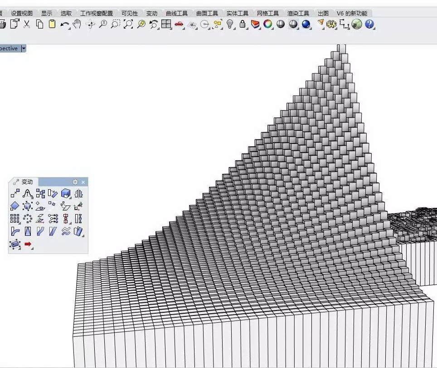Select Mirror tool in 变动 panel
This screenshot has width=437, height=368.
click(x=78, y=193)
